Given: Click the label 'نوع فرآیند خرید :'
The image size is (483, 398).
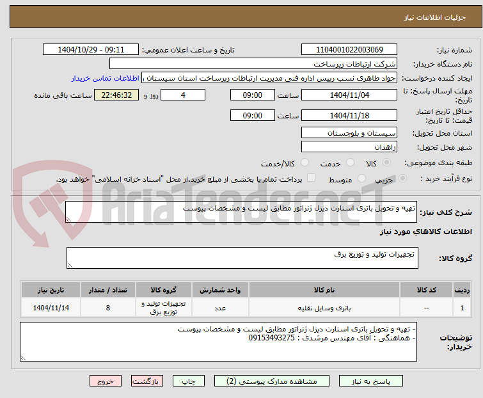Looking at the screenshot, I should point(447,179).
